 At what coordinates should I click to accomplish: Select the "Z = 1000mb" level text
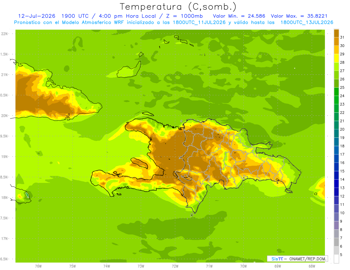point(185,16)
